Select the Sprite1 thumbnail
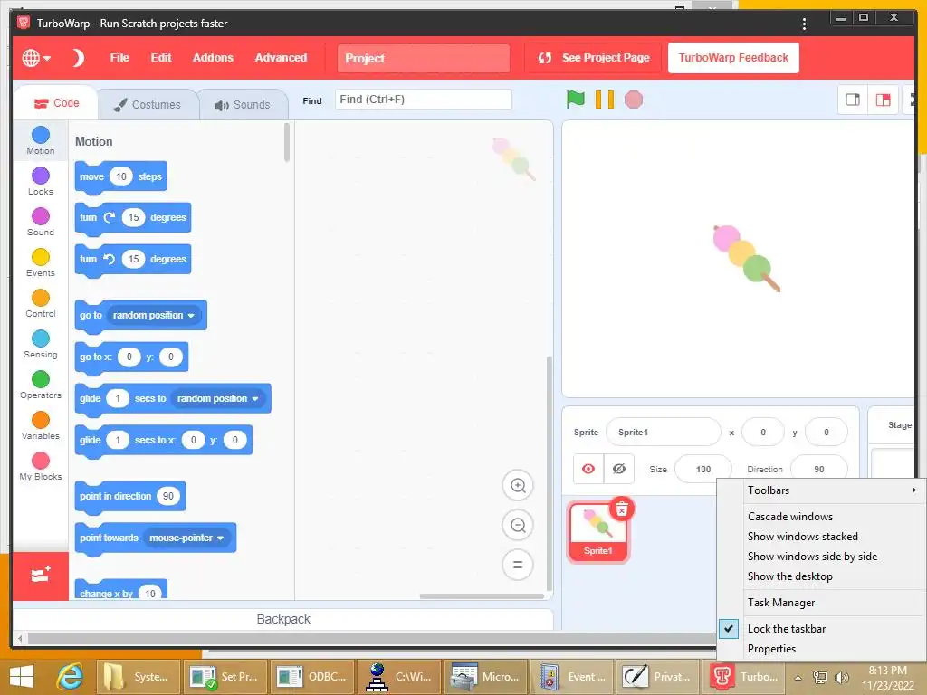 tap(597, 532)
